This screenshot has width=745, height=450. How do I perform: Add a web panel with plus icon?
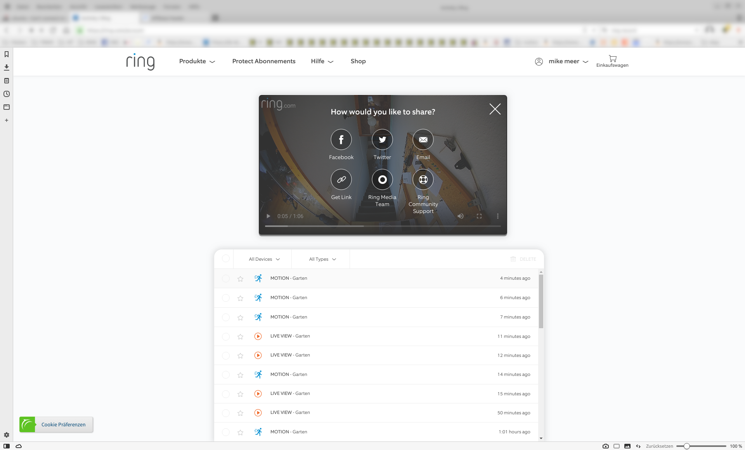(7, 120)
